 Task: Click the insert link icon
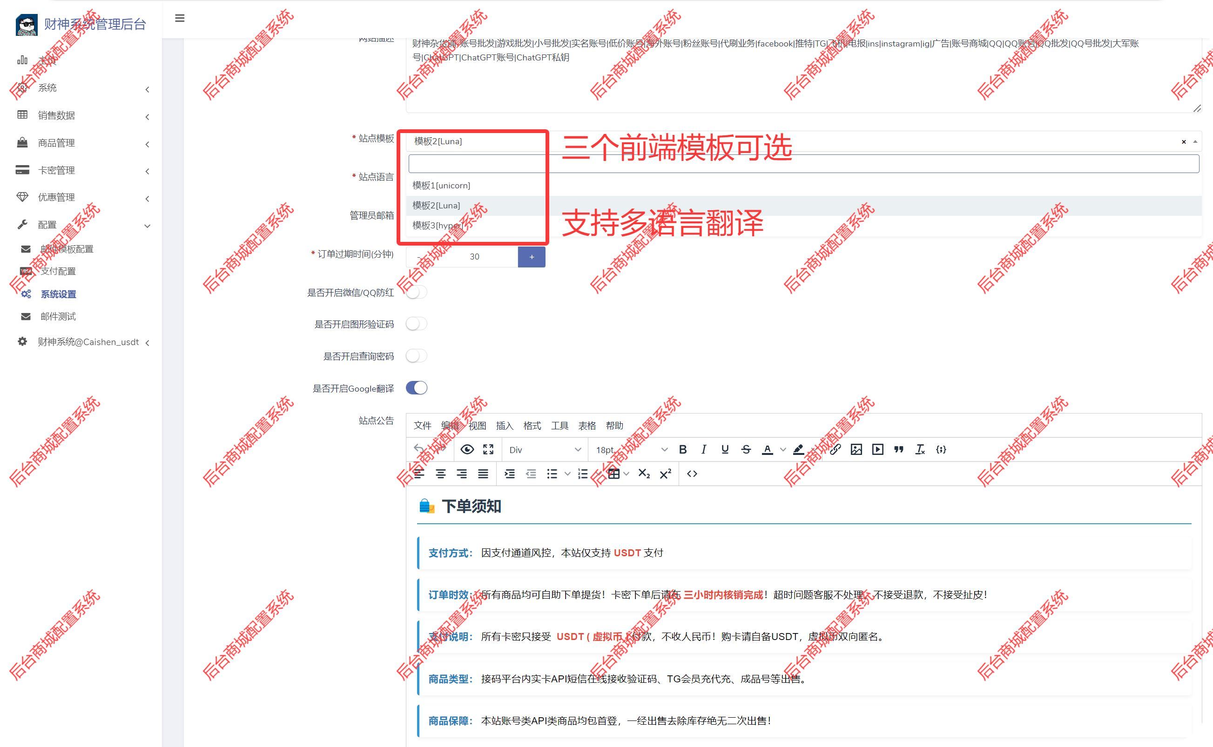[836, 449]
